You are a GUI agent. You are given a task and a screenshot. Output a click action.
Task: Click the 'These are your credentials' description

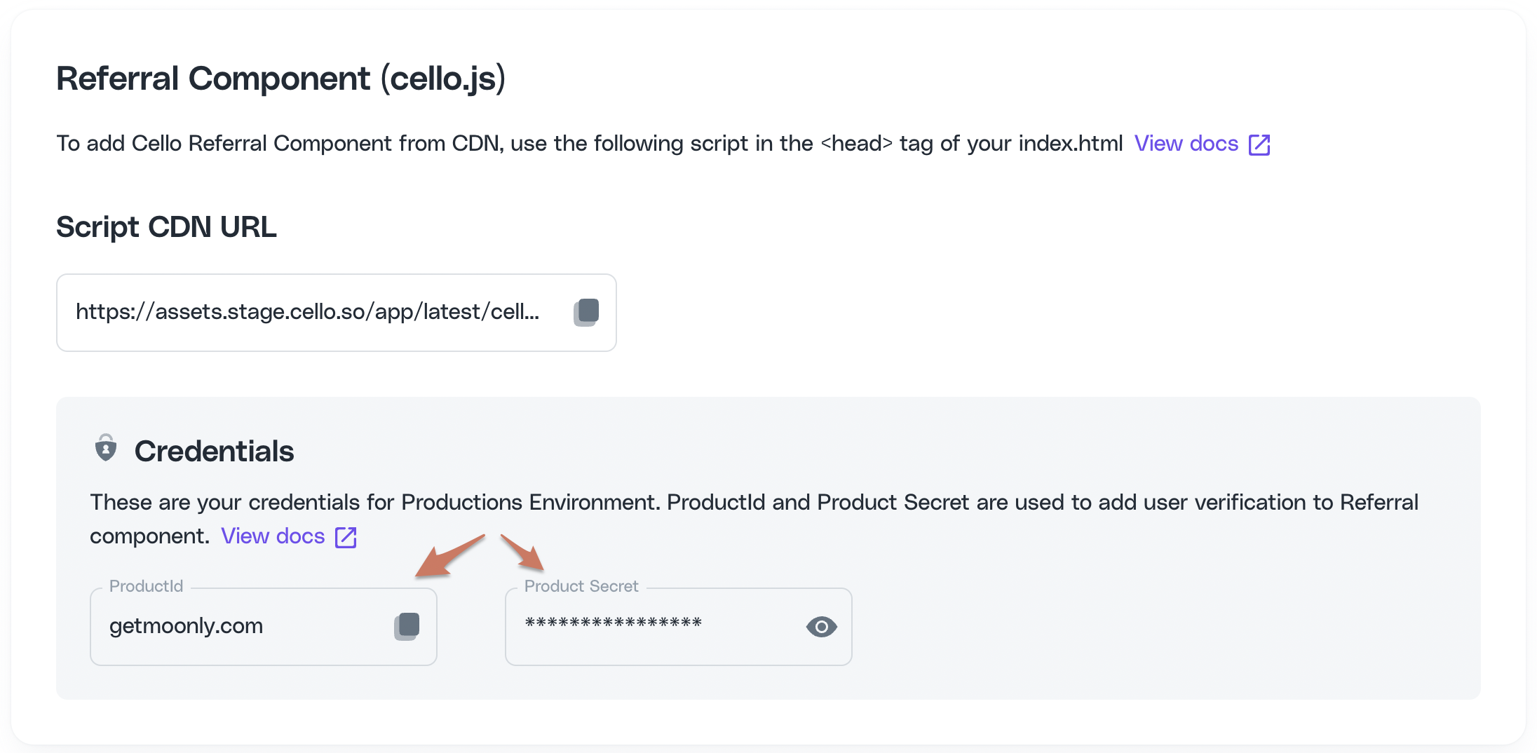(x=754, y=519)
